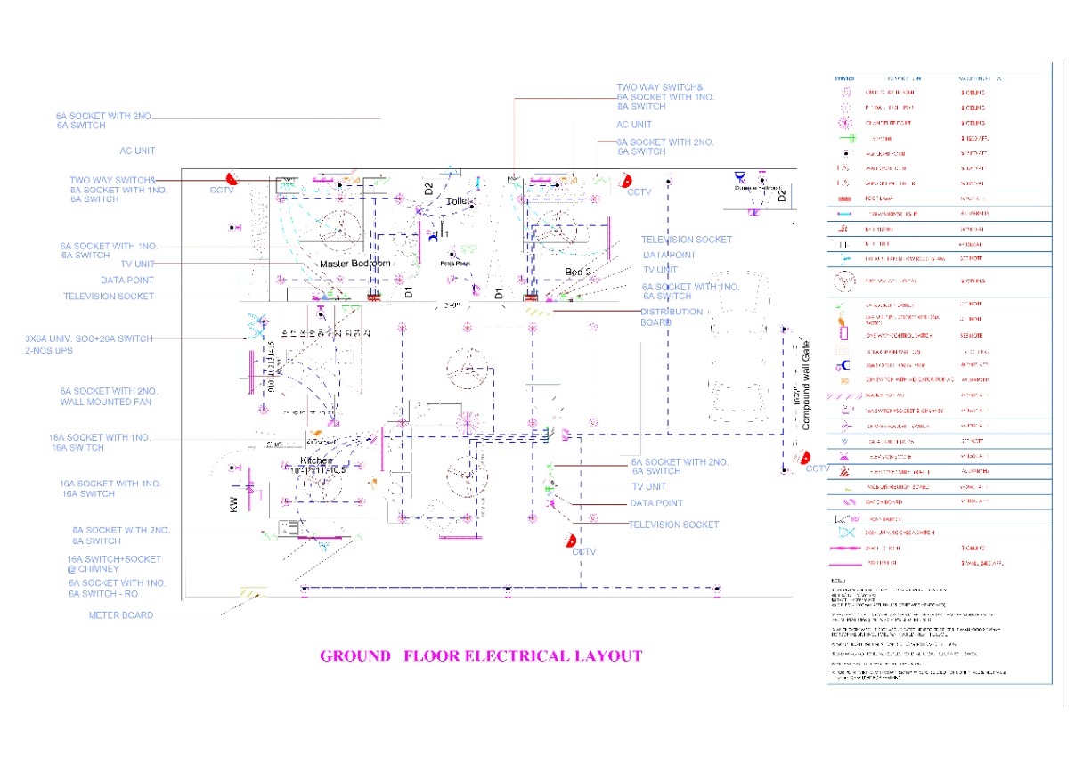The image size is (1083, 765).
Task: Click the Compound wall Gate text
Action: pyautogui.click(x=806, y=386)
